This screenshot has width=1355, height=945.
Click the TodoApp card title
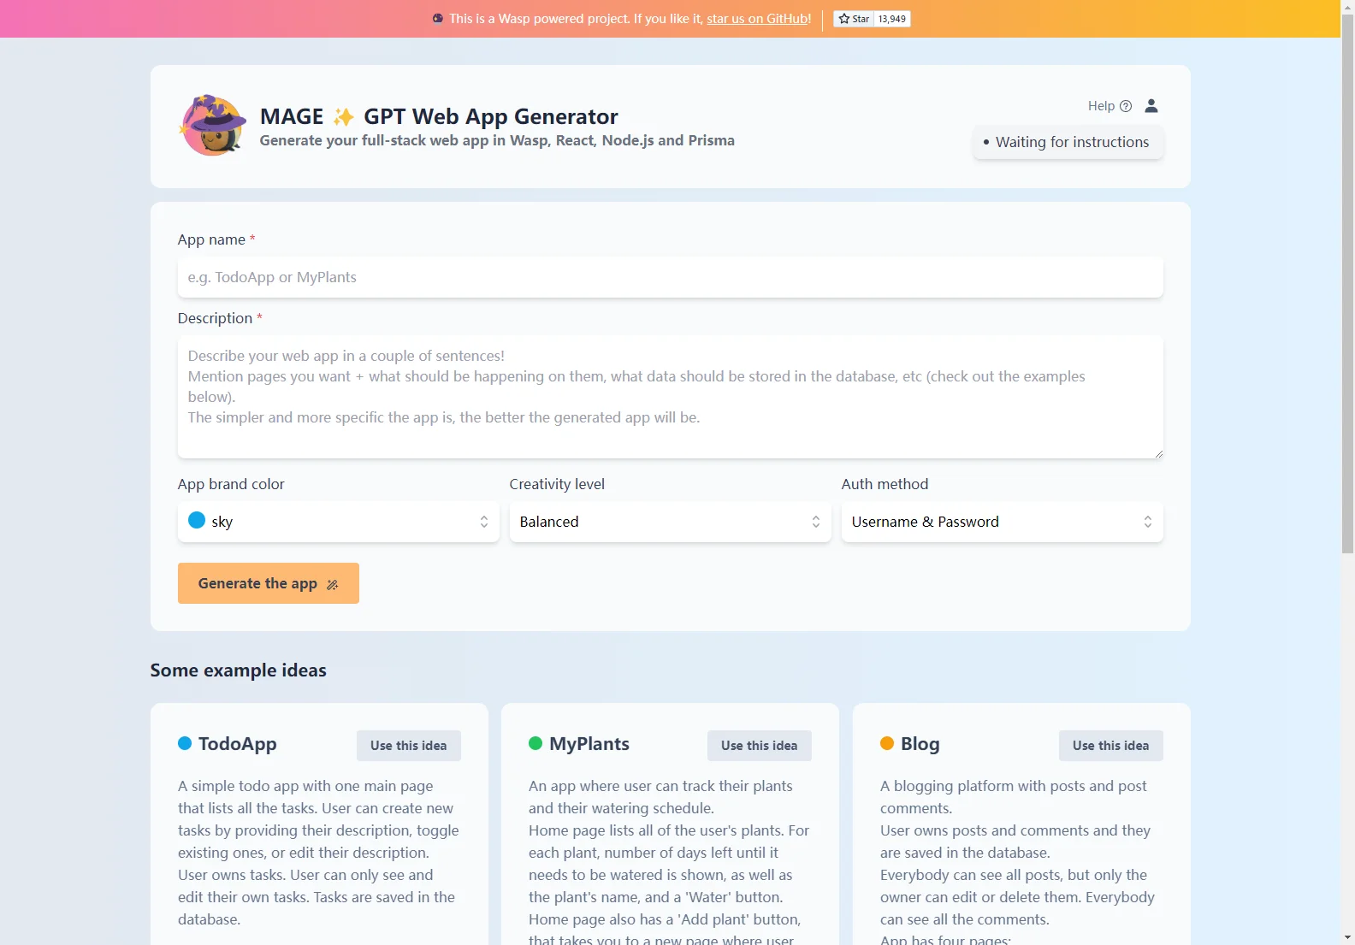point(238,744)
